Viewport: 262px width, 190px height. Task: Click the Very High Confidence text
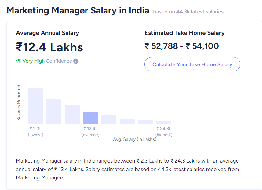pyautogui.click(x=47, y=61)
